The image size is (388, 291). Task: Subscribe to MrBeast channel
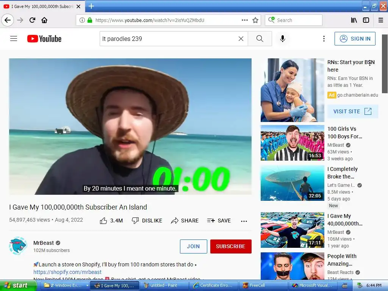[x=231, y=246]
